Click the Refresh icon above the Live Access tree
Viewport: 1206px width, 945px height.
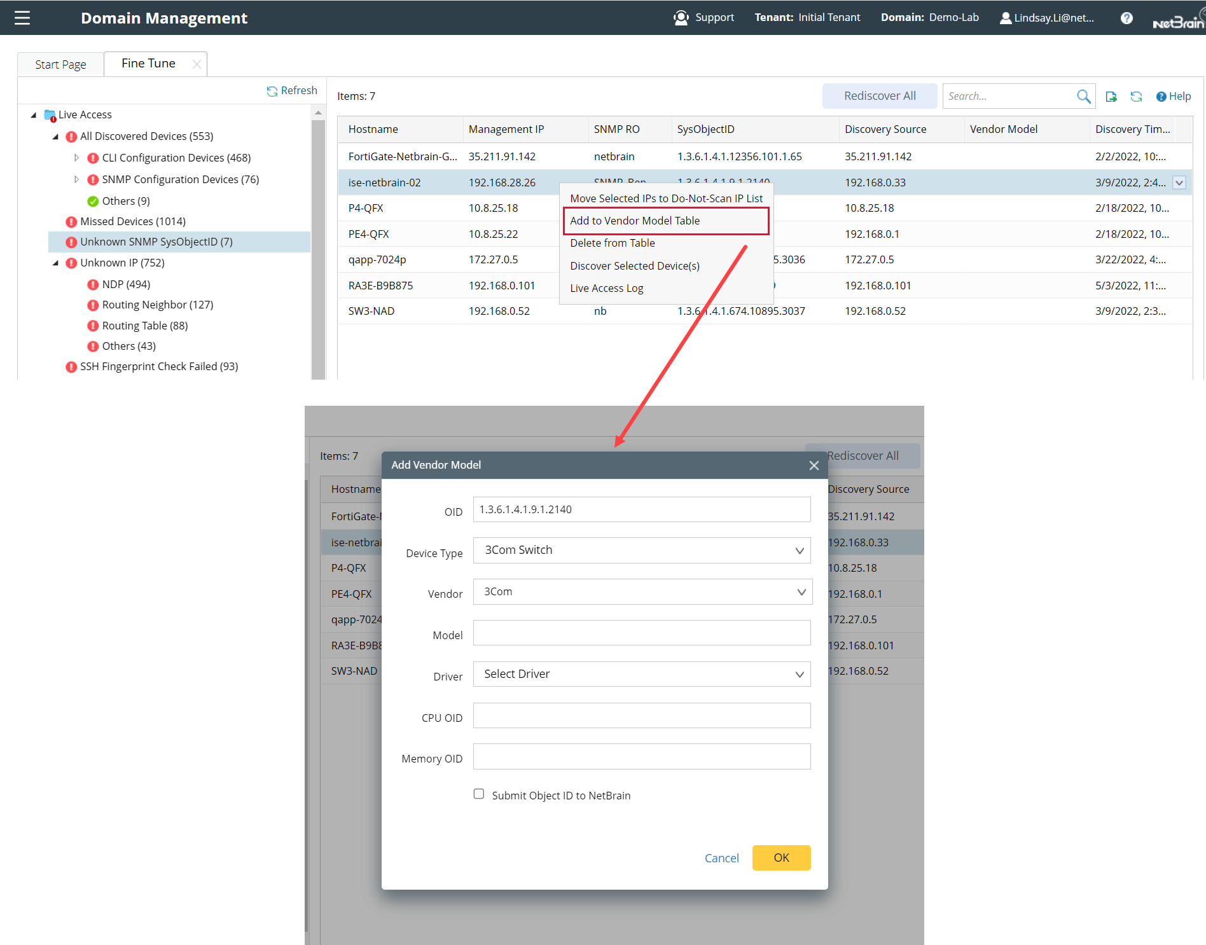(x=272, y=91)
